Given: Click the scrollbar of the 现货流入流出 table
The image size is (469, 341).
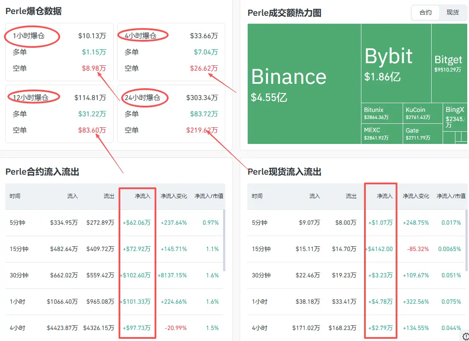Looking at the screenshot, I should (467, 240).
